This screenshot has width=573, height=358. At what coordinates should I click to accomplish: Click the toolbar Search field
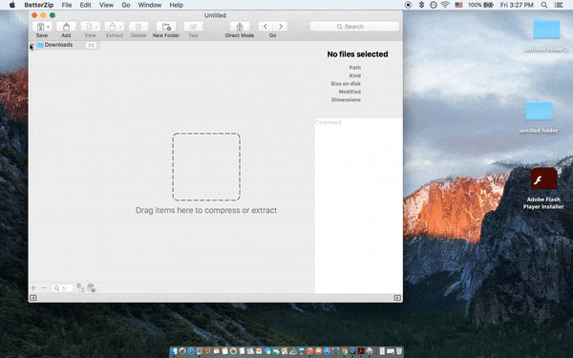point(354,27)
